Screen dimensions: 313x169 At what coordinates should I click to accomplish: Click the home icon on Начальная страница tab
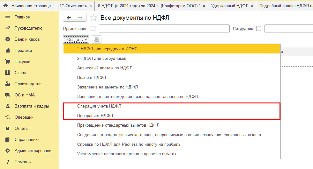pyautogui.click(x=6, y=6)
